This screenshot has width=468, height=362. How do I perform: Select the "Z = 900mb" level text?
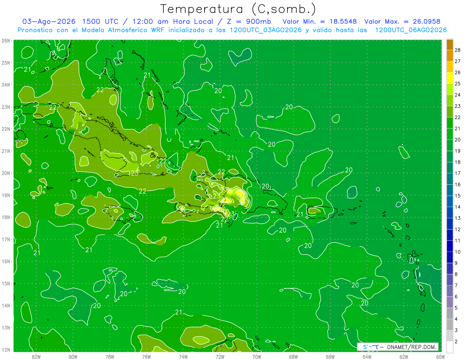tap(249, 21)
